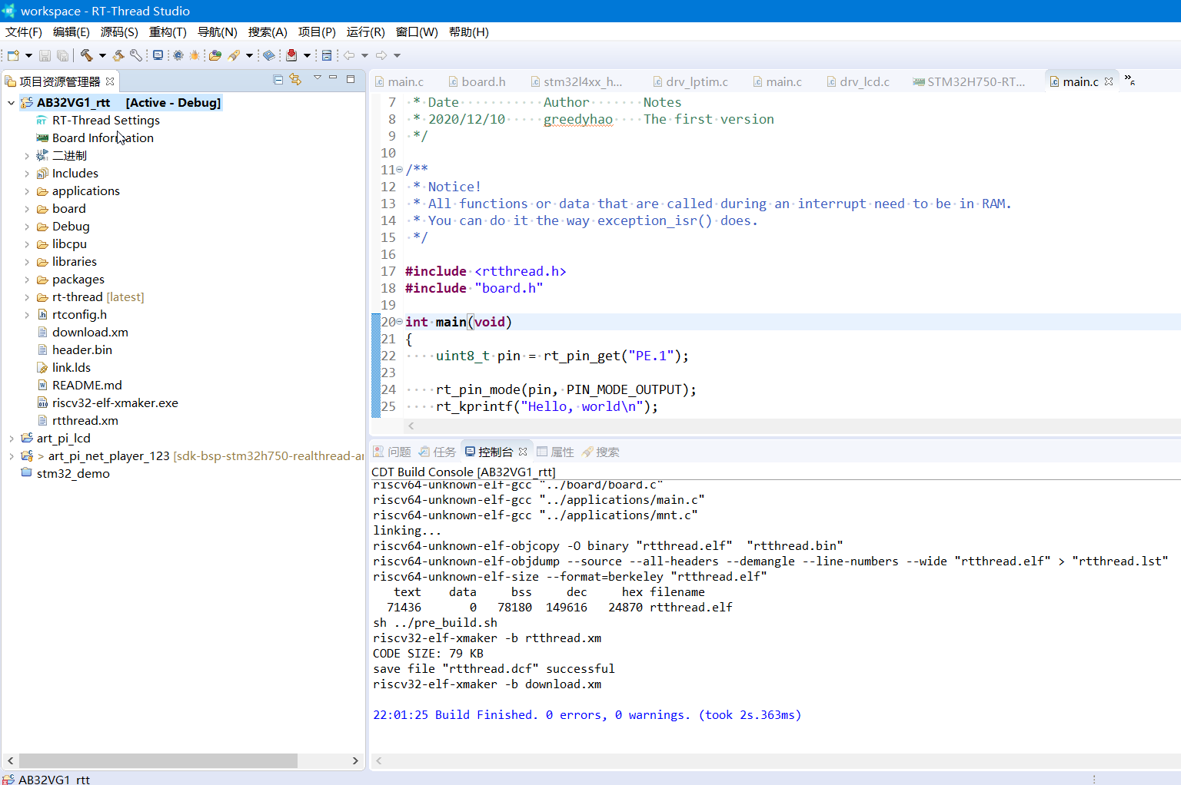Open project explorer view menu triangle

pyautogui.click(x=317, y=78)
